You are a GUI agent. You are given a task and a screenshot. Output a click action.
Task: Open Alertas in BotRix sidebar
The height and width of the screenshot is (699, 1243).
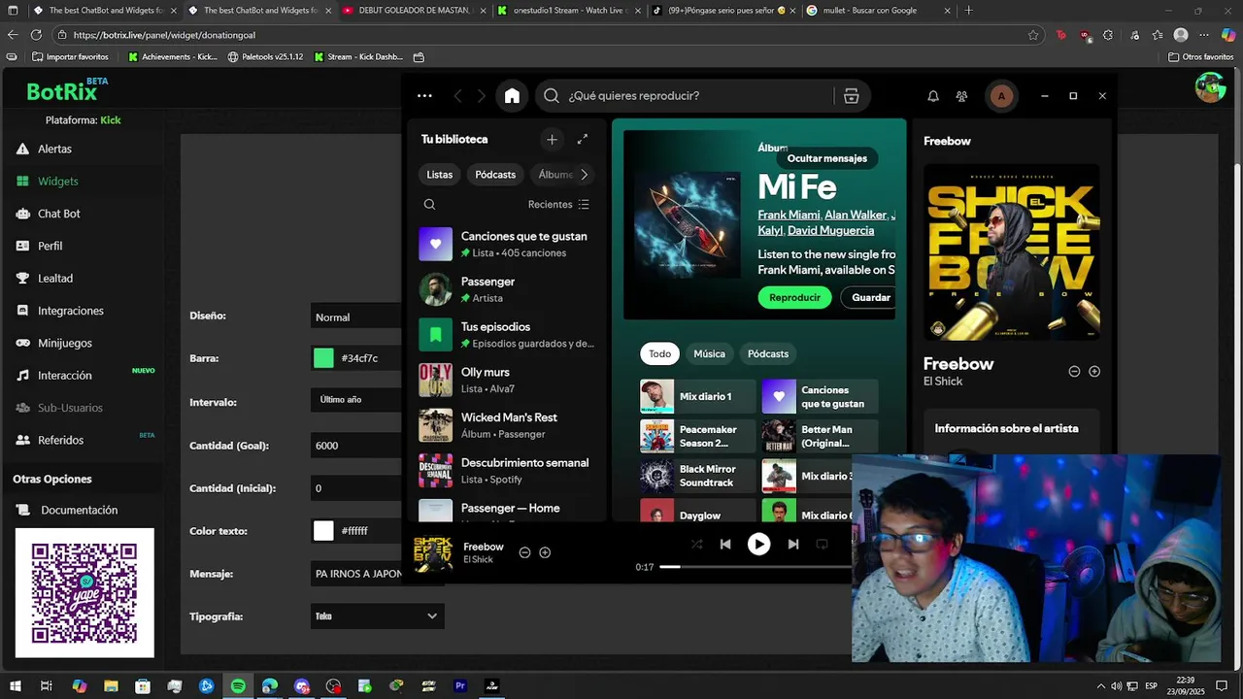(x=54, y=149)
